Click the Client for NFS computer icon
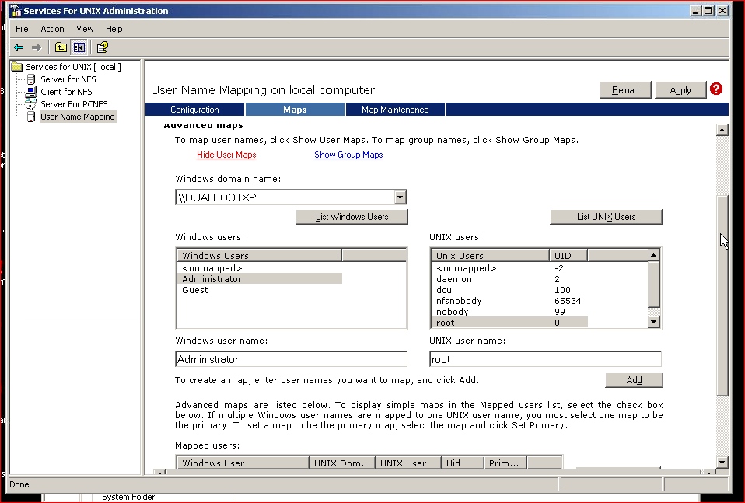The height and width of the screenshot is (503, 745). click(x=31, y=91)
